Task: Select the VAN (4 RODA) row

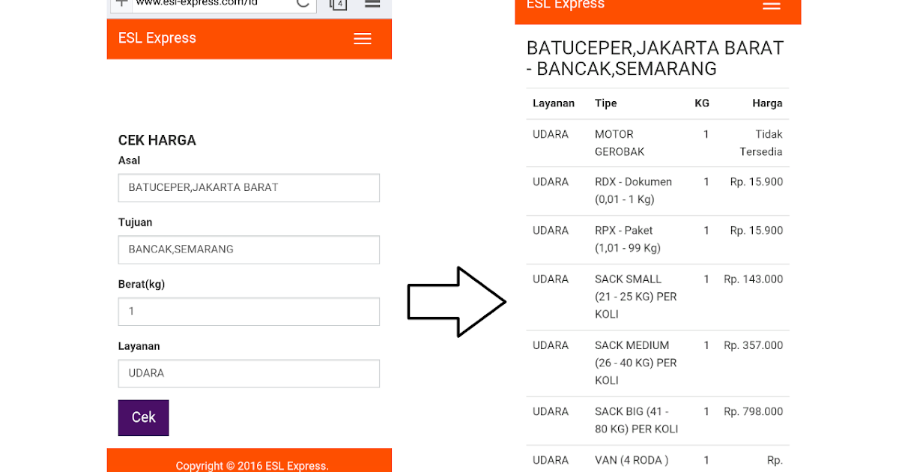Action: pyautogui.click(x=632, y=460)
